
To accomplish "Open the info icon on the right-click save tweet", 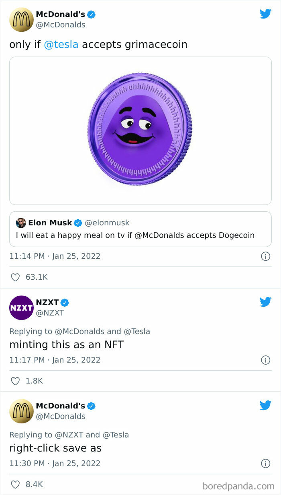I will point(266,463).
